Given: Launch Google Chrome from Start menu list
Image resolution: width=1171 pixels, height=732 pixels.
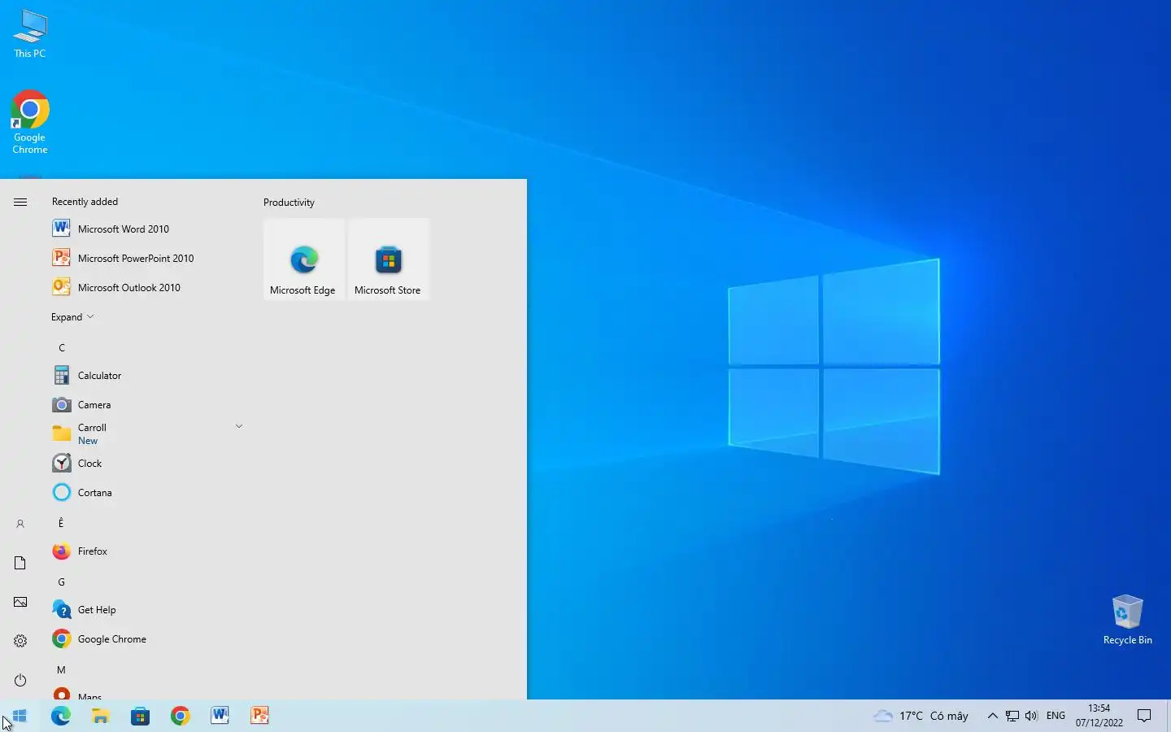Looking at the screenshot, I should click(x=146, y=639).
